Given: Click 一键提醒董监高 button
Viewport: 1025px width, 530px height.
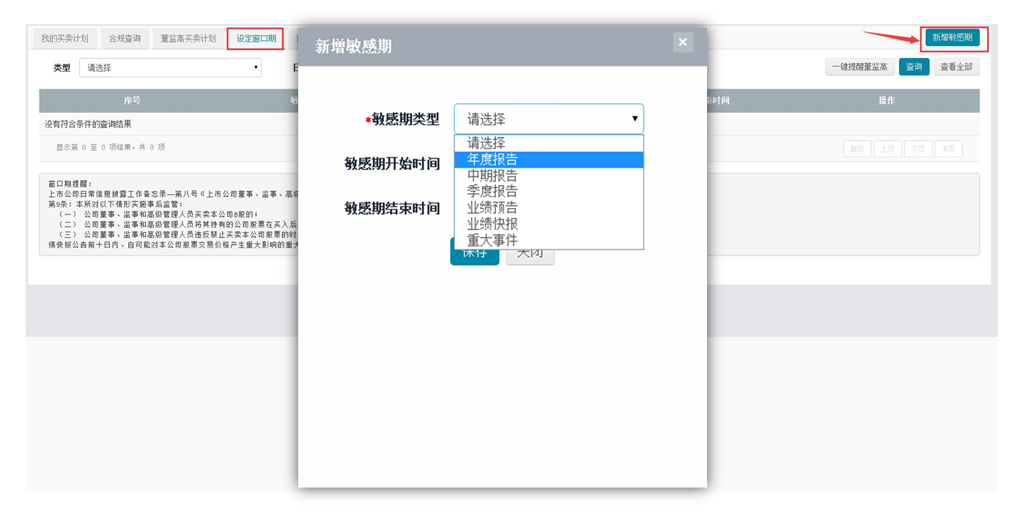Looking at the screenshot, I should [x=859, y=67].
